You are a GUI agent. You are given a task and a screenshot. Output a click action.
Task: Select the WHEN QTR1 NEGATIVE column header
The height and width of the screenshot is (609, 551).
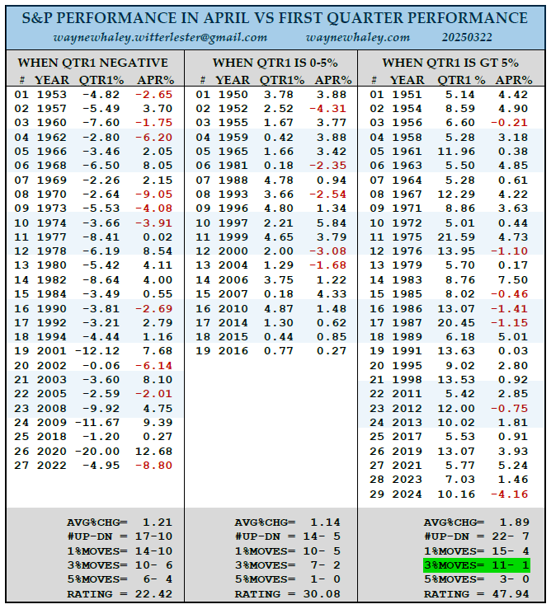point(92,63)
